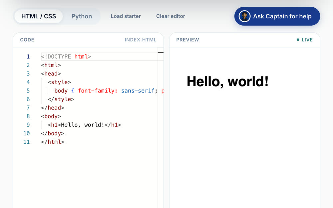Click the Captain avatar icon
Viewport: 333px width, 208px height.
click(x=244, y=16)
